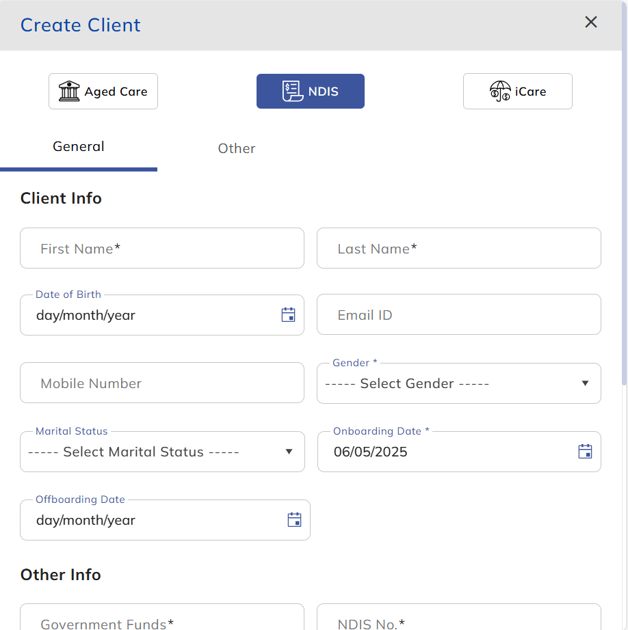Click the umbrella icon on iCare

pyautogui.click(x=499, y=91)
